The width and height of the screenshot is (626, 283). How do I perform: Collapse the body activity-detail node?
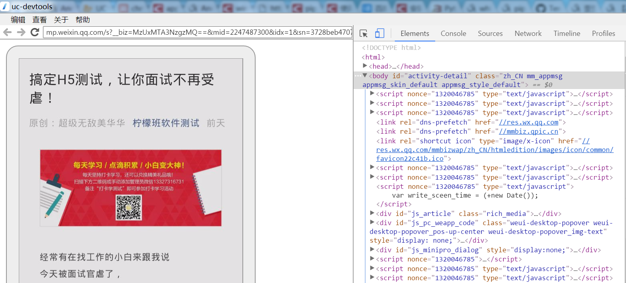click(x=365, y=75)
